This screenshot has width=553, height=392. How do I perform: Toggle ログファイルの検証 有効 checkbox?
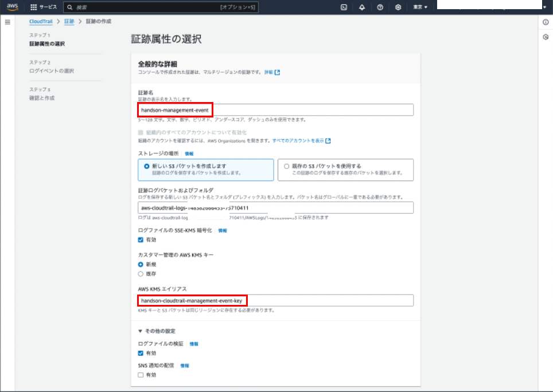(141, 353)
